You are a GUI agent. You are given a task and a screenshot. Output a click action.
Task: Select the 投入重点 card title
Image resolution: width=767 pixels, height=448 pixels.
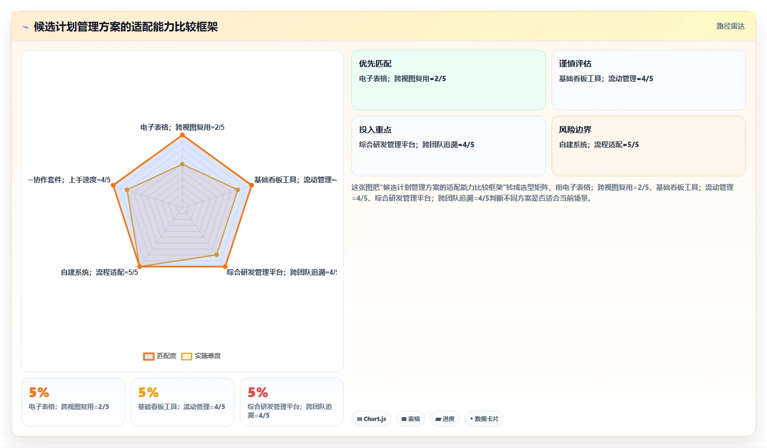click(x=375, y=130)
